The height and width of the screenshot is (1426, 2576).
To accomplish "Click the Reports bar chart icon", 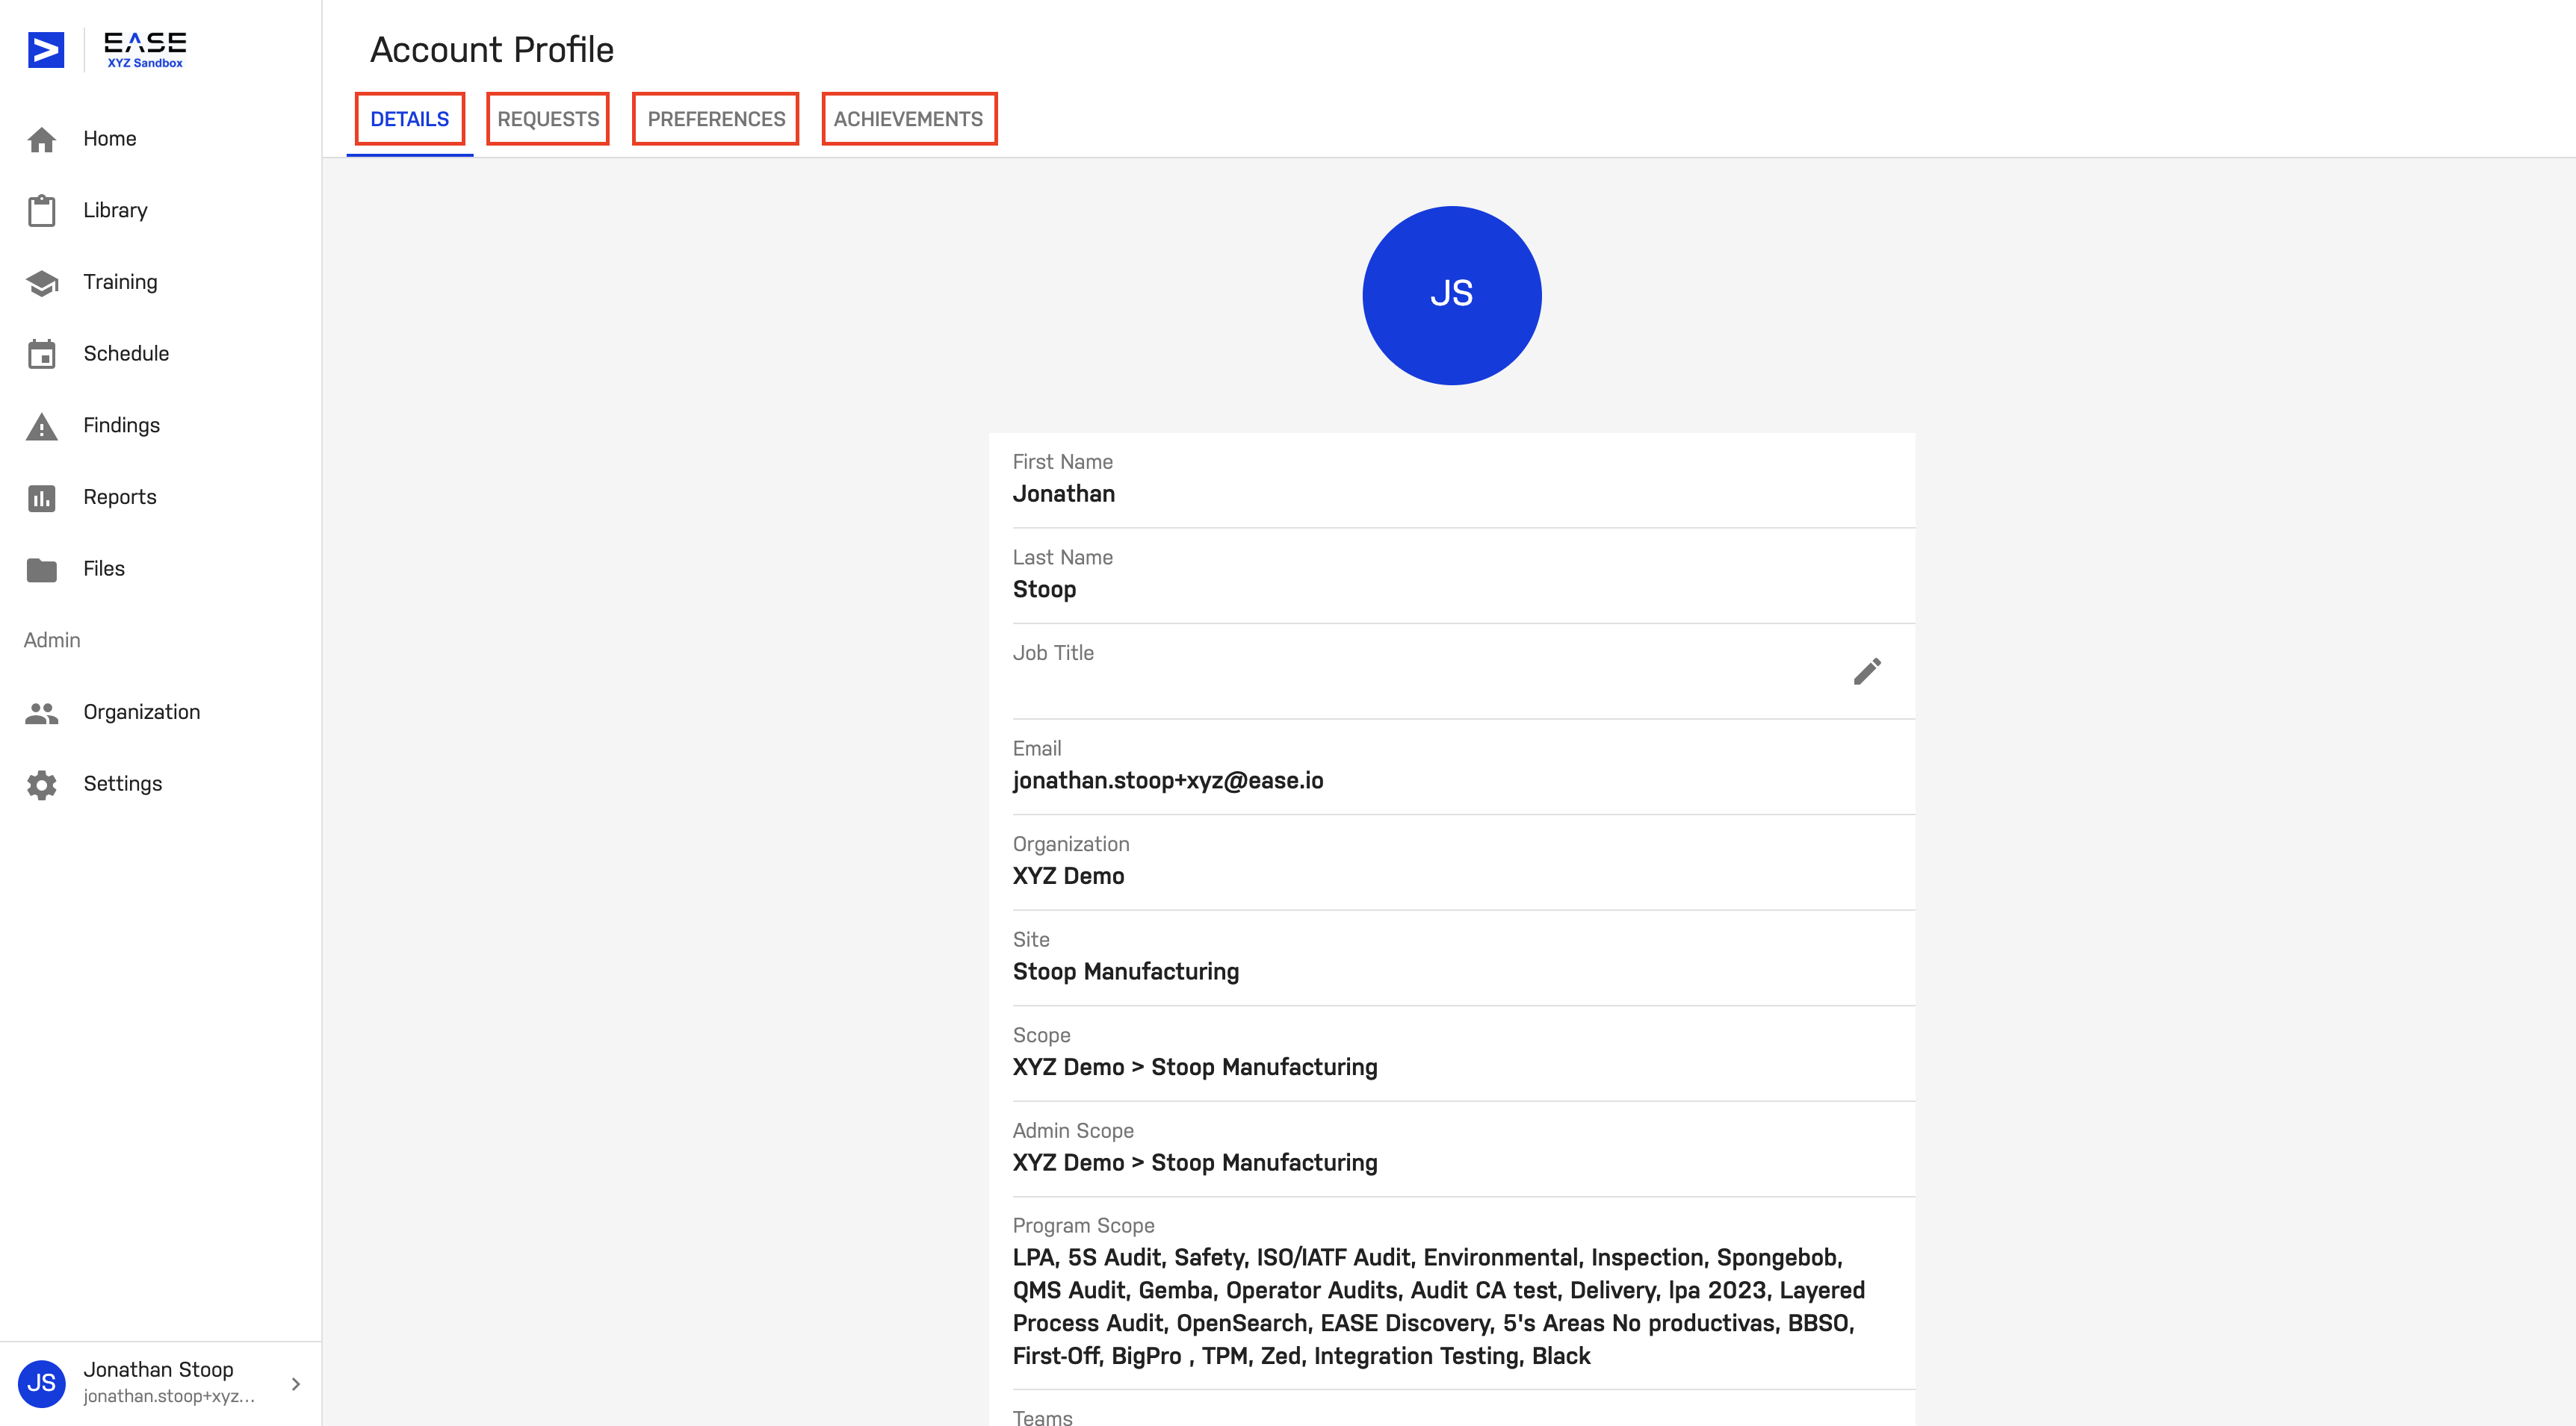I will point(42,498).
